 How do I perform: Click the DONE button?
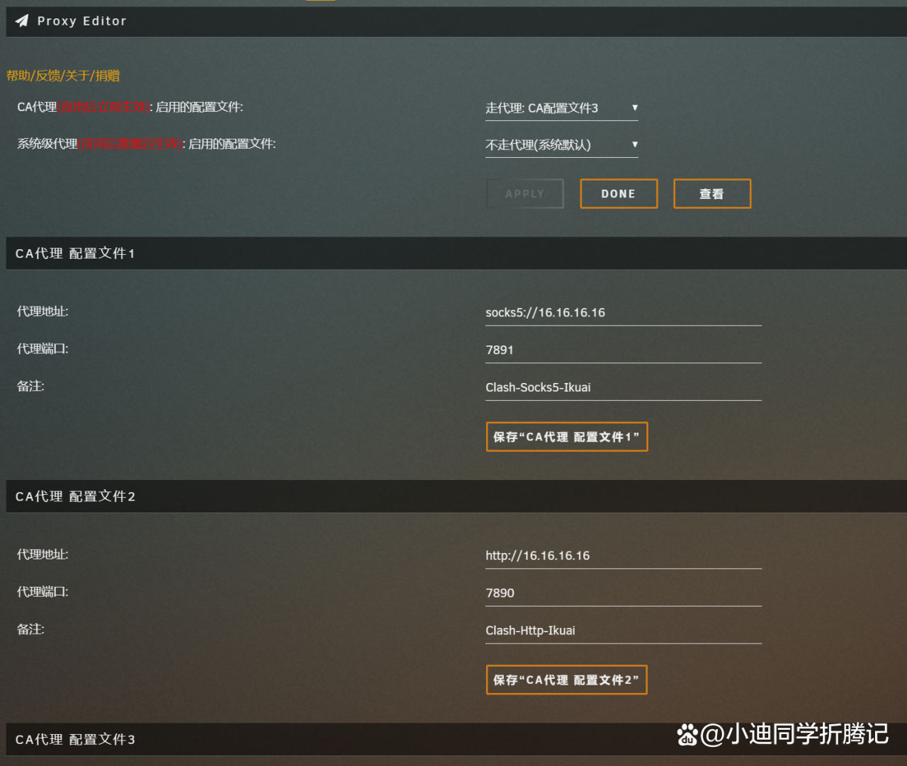click(x=619, y=194)
